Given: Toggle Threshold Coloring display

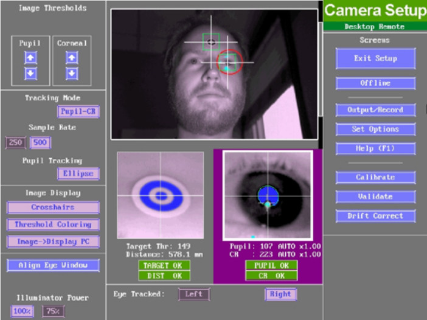Looking at the screenshot, I should [53, 224].
